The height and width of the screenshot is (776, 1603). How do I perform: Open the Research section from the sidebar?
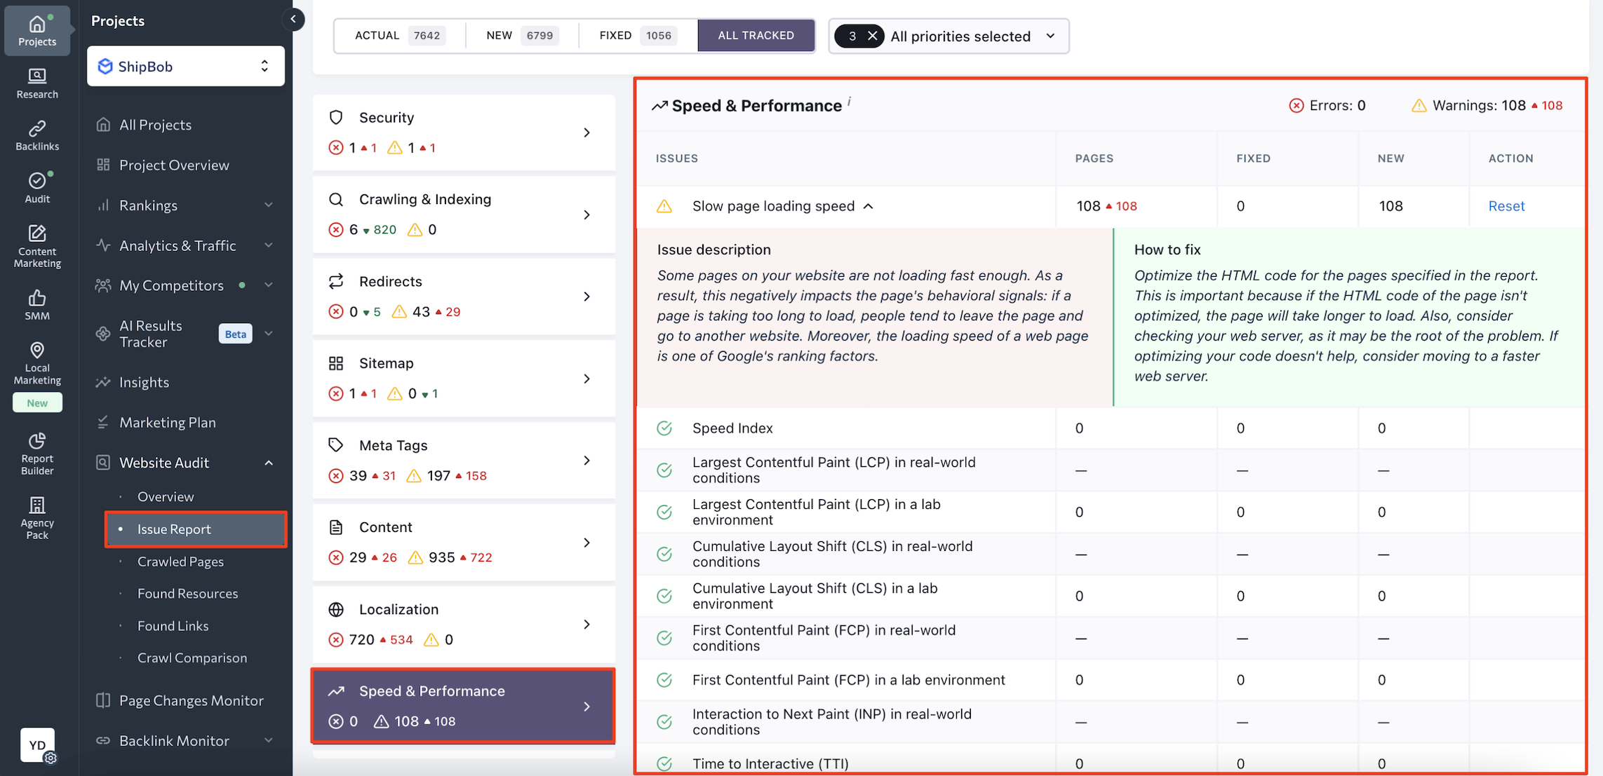(36, 82)
